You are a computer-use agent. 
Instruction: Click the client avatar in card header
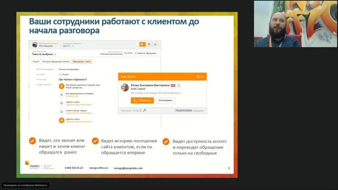pos(35,44)
